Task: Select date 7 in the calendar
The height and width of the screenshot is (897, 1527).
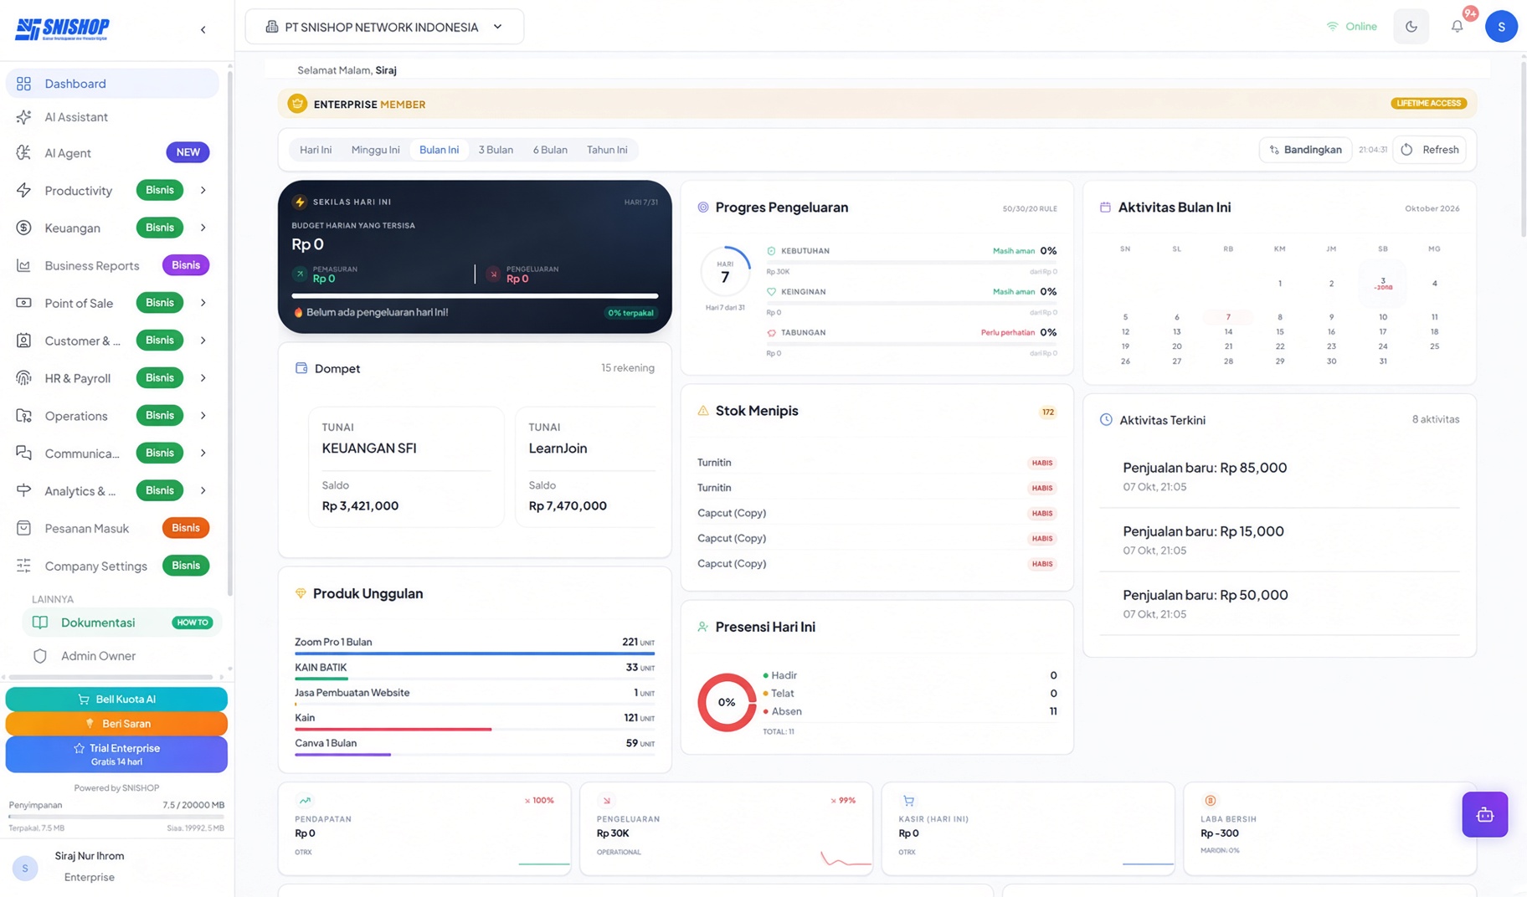Action: [1228, 317]
